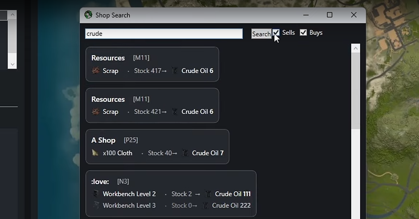Click the 'Stock 417' text
The image size is (419, 219).
click(148, 70)
